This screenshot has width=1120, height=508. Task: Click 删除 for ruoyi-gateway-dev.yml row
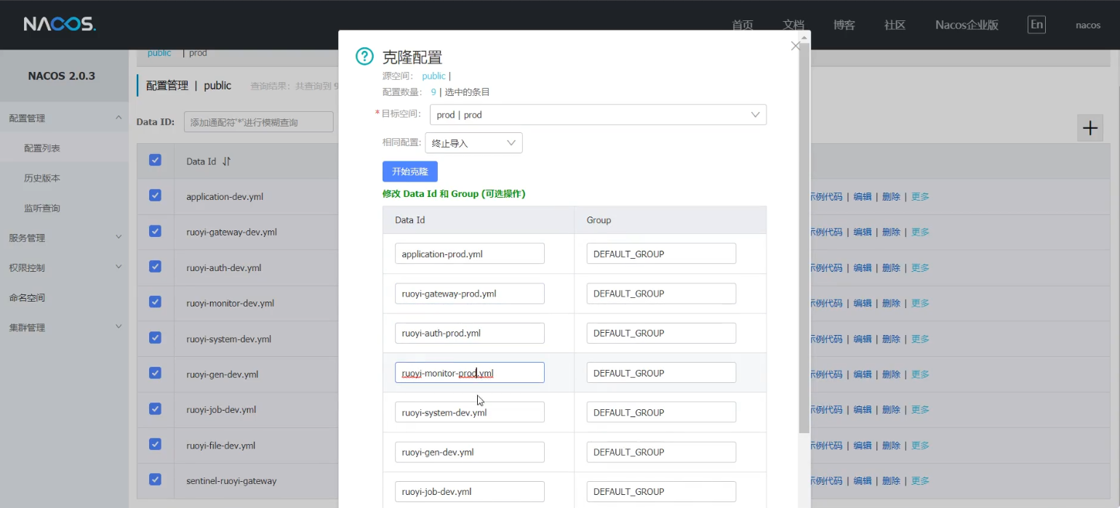click(891, 232)
